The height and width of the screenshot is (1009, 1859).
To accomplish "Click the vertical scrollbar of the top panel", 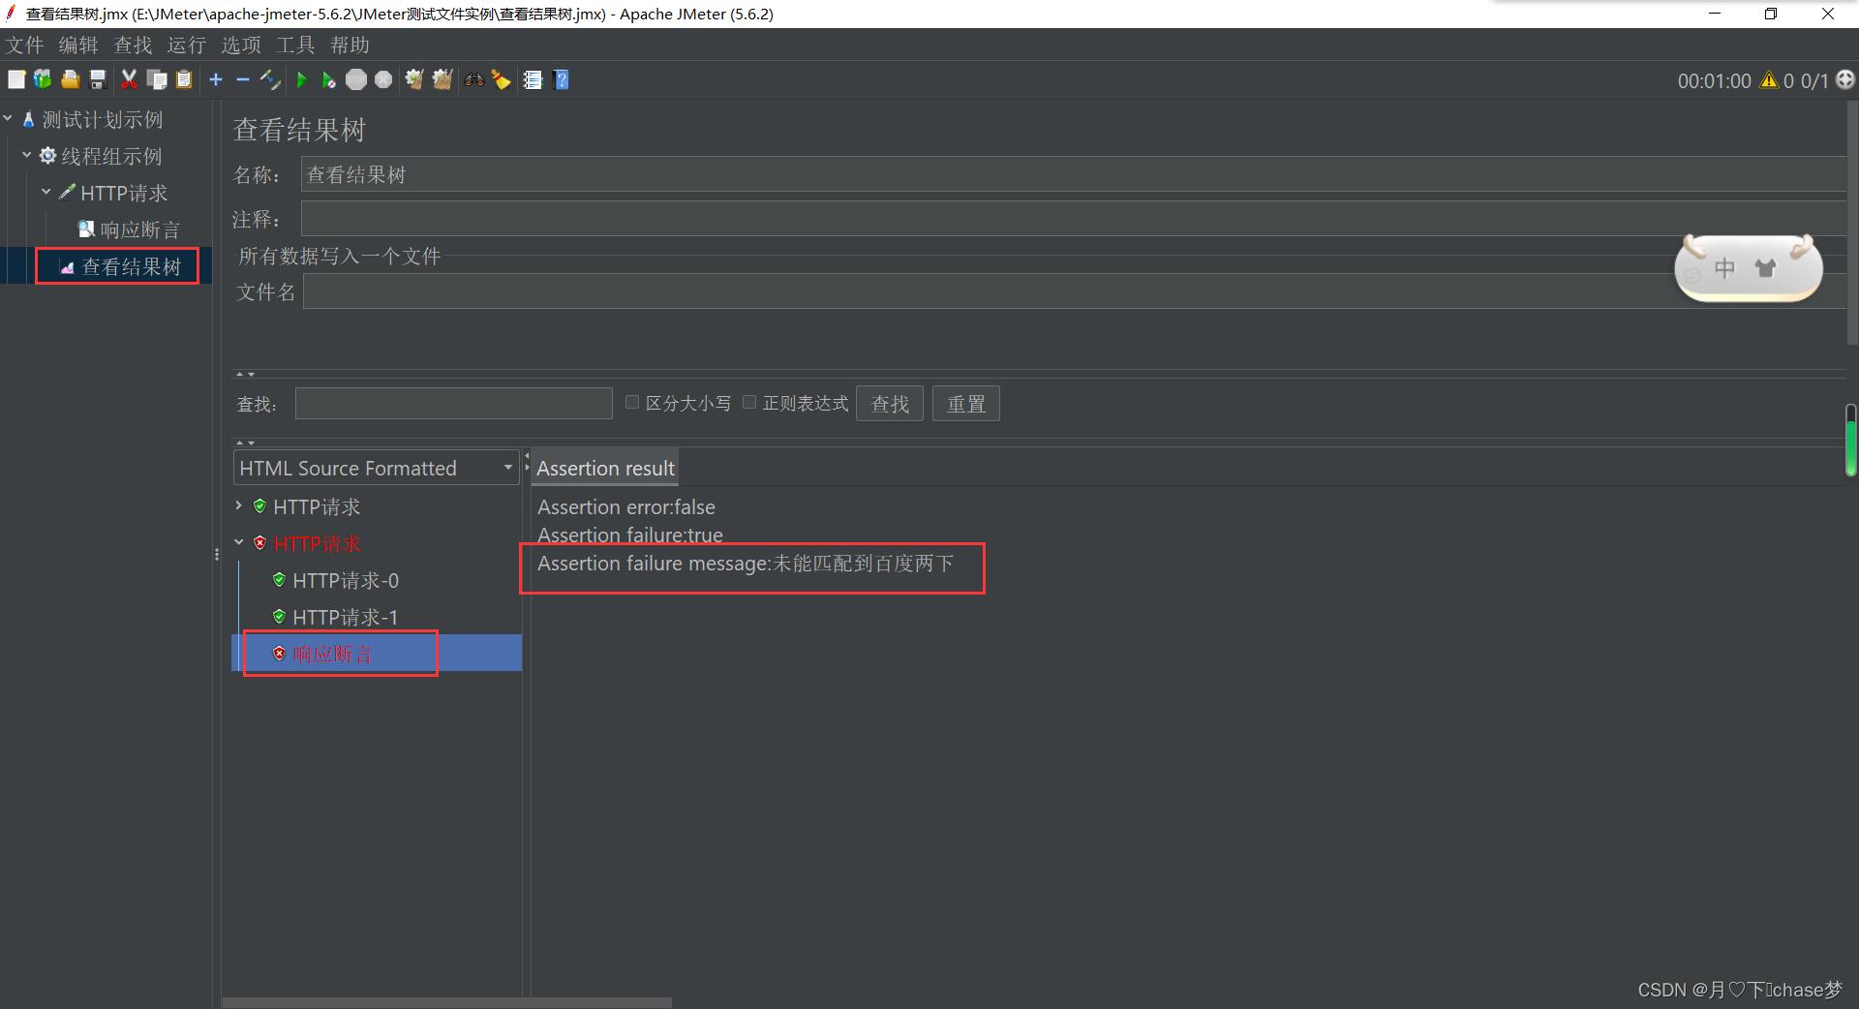I will pyautogui.click(x=1852, y=223).
